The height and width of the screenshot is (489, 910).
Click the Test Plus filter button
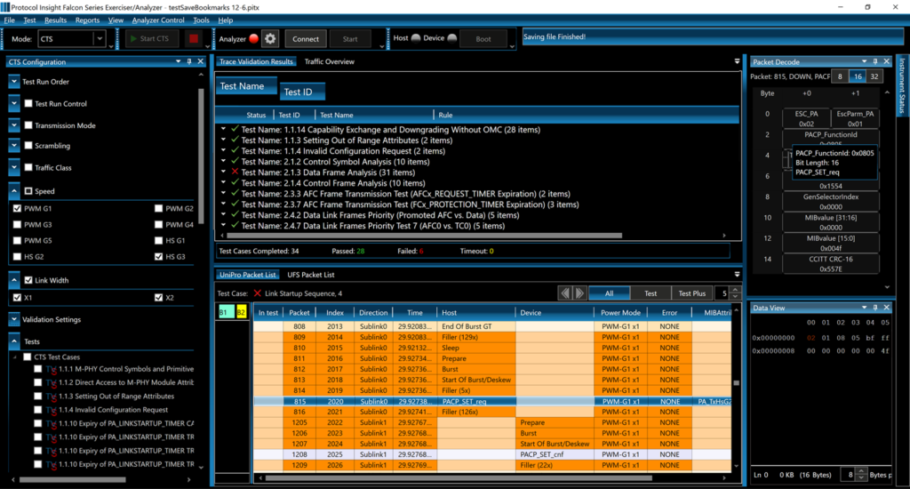pyautogui.click(x=692, y=293)
